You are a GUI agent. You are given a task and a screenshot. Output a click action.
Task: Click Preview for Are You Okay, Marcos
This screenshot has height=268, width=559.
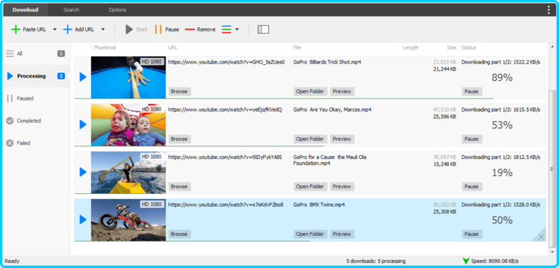(342, 139)
